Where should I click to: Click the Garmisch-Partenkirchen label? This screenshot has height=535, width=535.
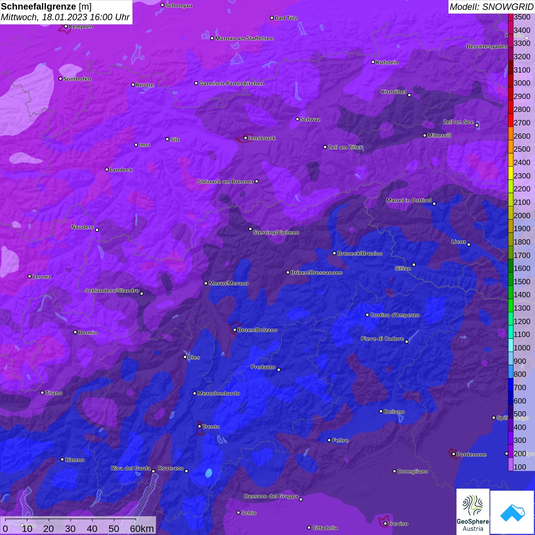click(232, 83)
